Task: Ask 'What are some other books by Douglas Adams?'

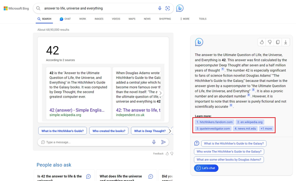Action: tap(229, 159)
